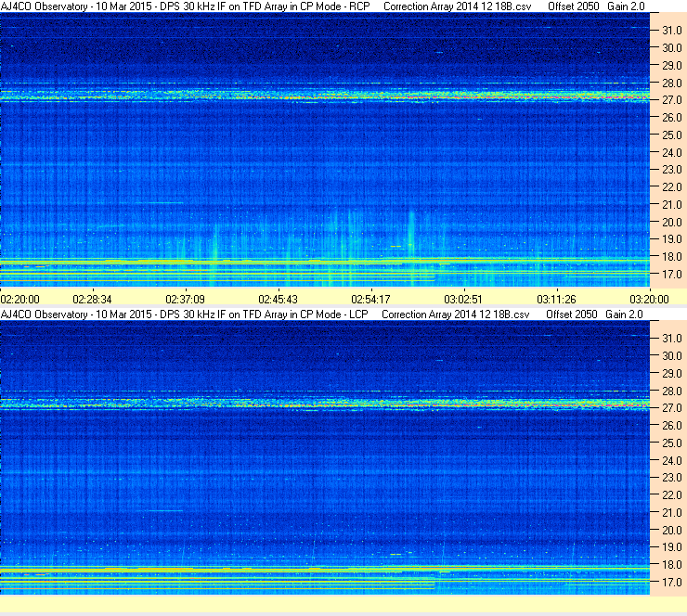
Task: Click the 02:45:43 time label
Action: (x=278, y=300)
